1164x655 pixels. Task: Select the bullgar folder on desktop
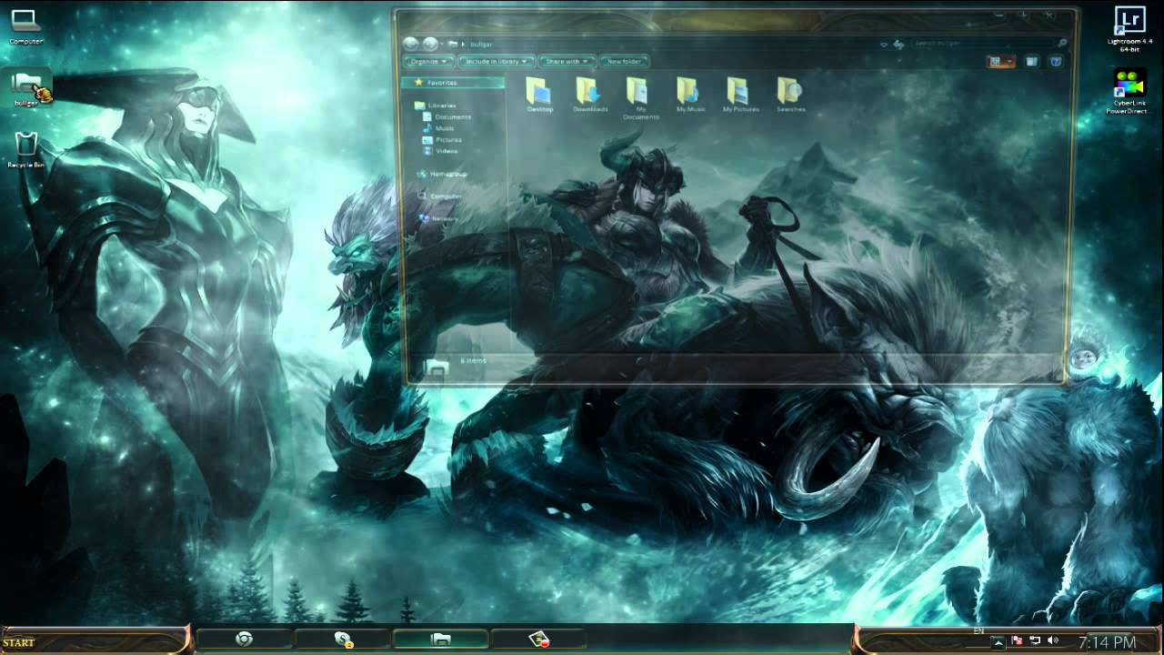point(28,89)
